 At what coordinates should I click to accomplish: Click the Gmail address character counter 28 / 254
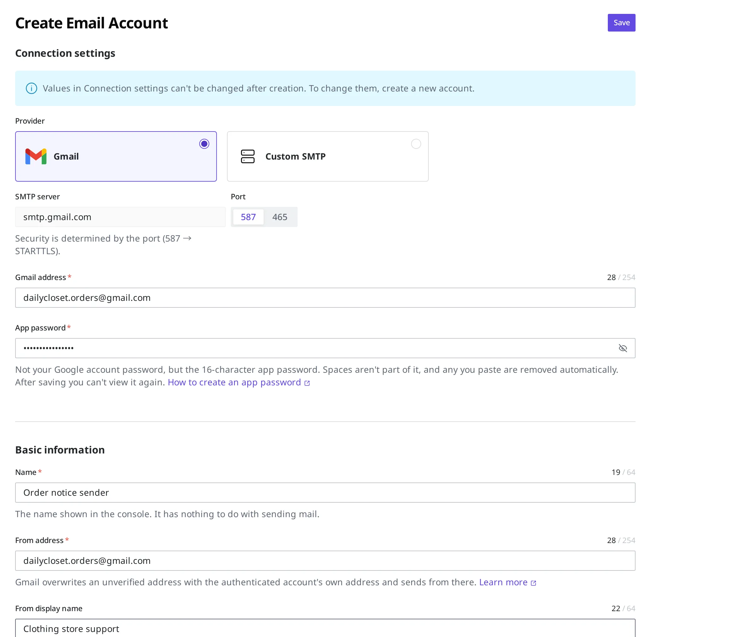(x=621, y=278)
